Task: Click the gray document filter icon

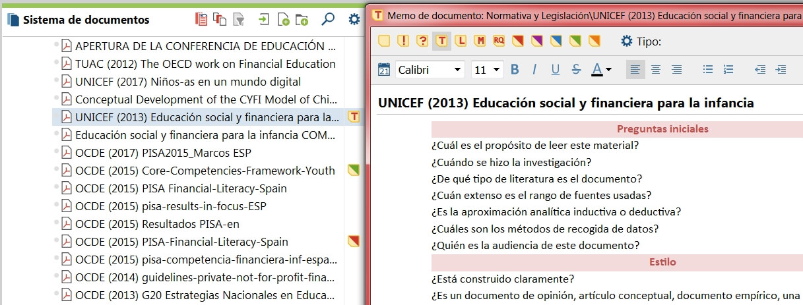Action: pyautogui.click(x=239, y=20)
